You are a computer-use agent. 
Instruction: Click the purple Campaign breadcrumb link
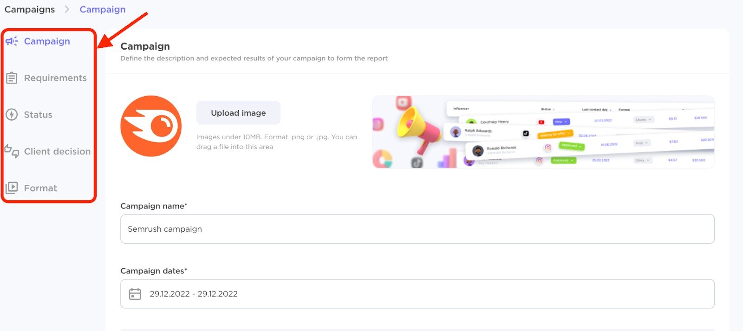[x=103, y=9]
